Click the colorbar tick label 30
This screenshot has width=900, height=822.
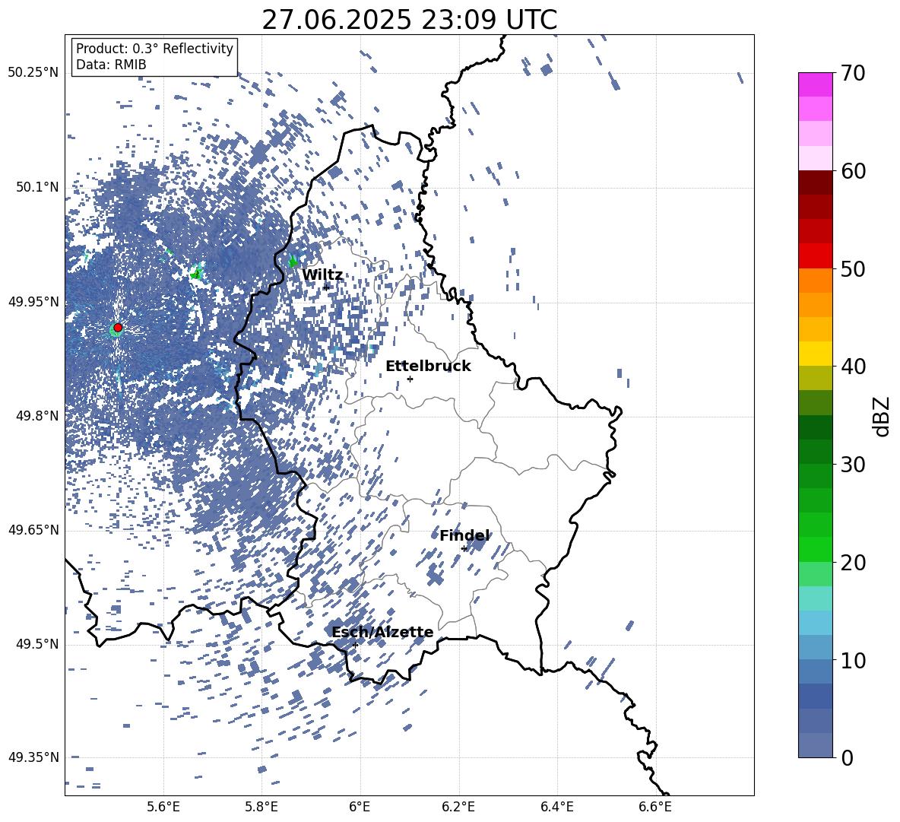(853, 465)
